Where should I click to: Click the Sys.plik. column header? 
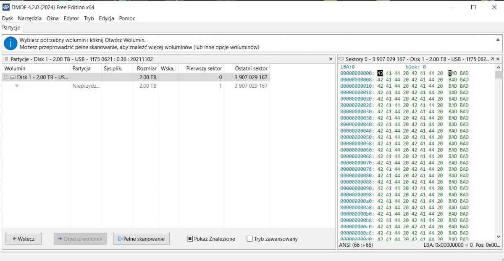click(x=117, y=68)
